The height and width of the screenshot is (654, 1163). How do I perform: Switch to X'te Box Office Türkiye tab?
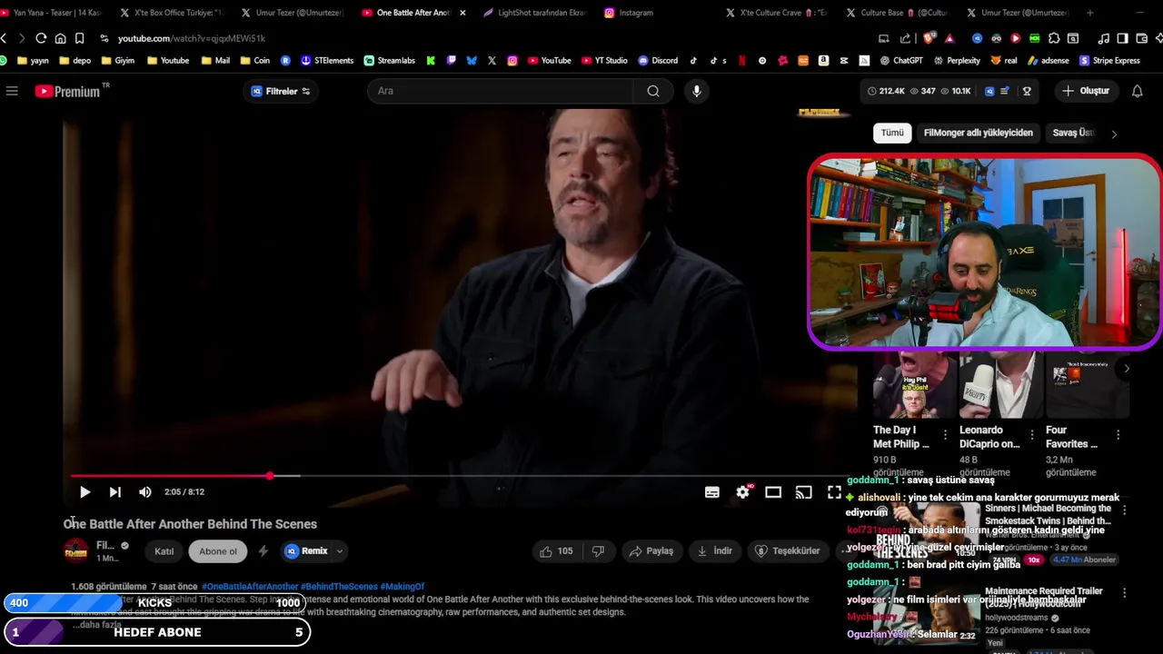[173, 13]
